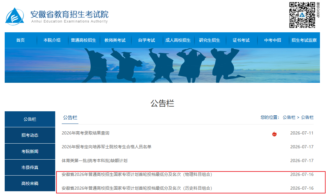
Task: Click the blue triangle site logo
Action: click(14, 16)
